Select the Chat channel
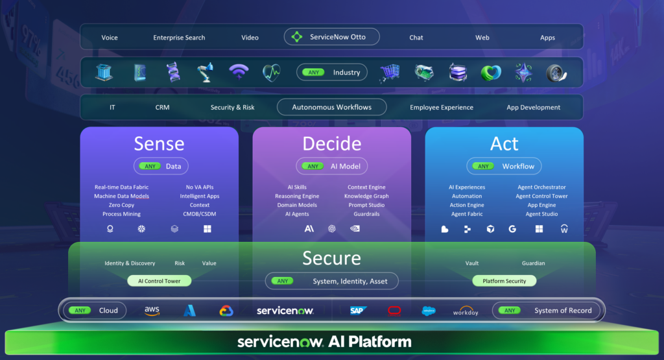Viewport: 664px width, 360px height. [416, 37]
